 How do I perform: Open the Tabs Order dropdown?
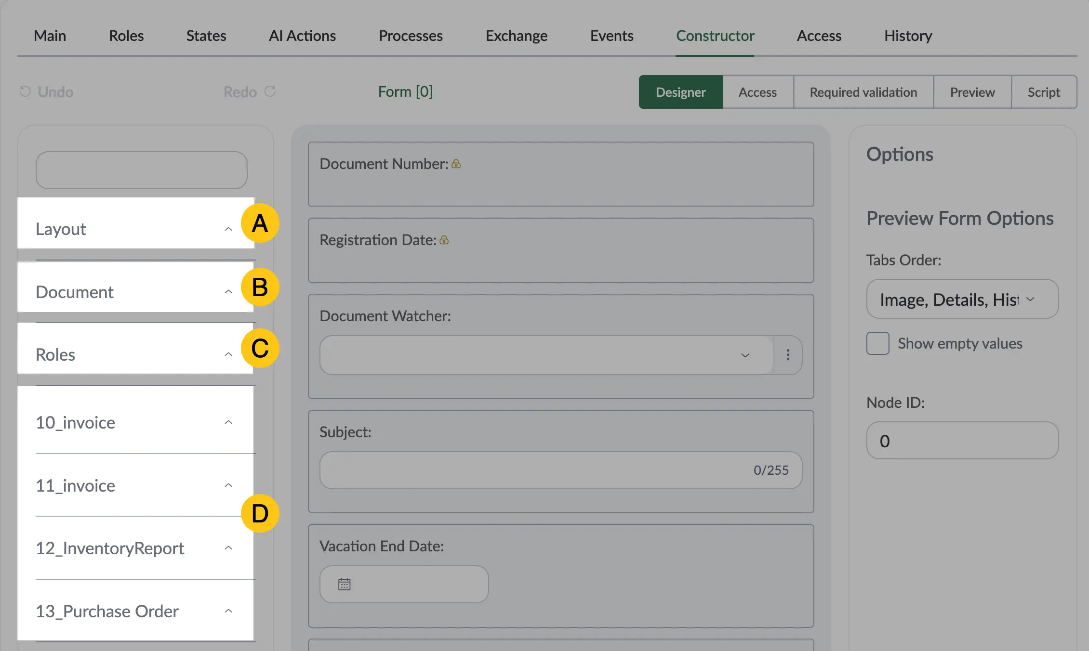coord(962,299)
